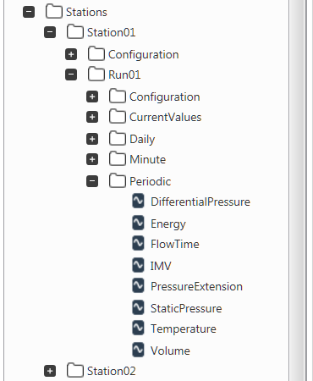This screenshot has width=313, height=381.
Task: Click the FlowTime waveform icon
Action: 138,243
